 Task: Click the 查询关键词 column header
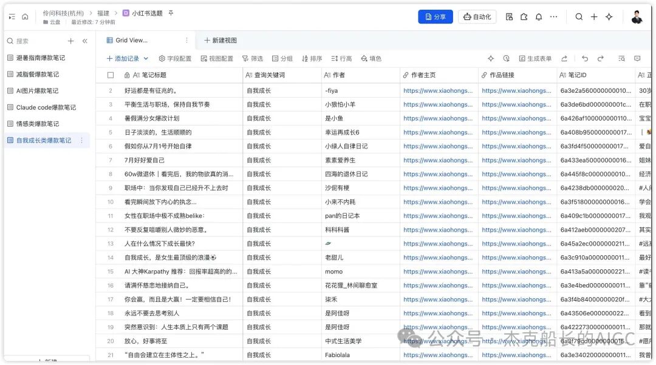pos(282,75)
